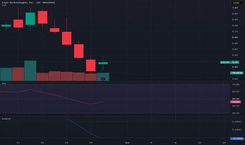
Task: Click the purple lightning bolt icon on the last volume bar
Action: click(x=103, y=79)
